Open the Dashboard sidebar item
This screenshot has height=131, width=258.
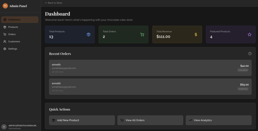pyautogui.click(x=20, y=20)
